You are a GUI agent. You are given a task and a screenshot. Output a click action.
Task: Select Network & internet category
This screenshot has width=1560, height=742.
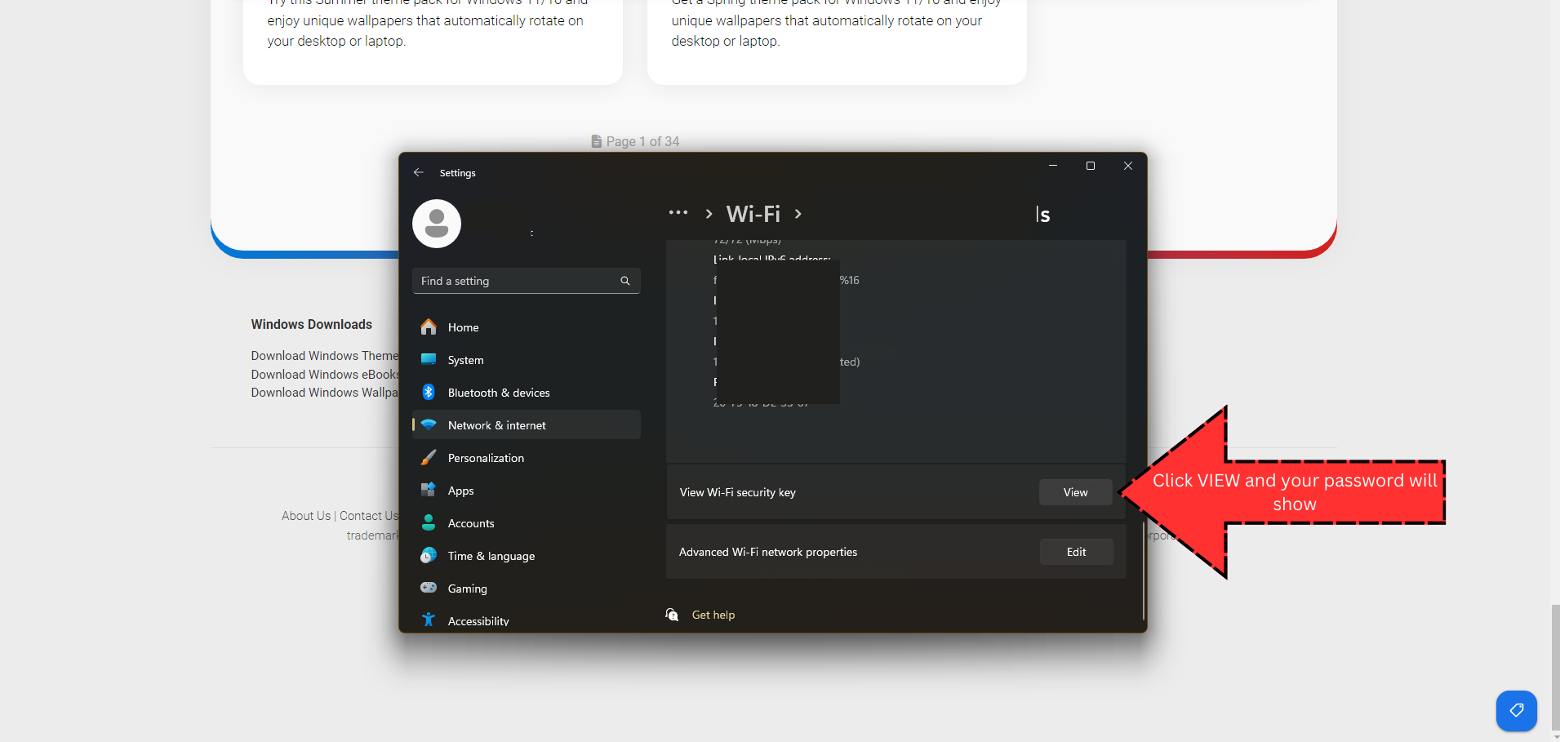527,425
